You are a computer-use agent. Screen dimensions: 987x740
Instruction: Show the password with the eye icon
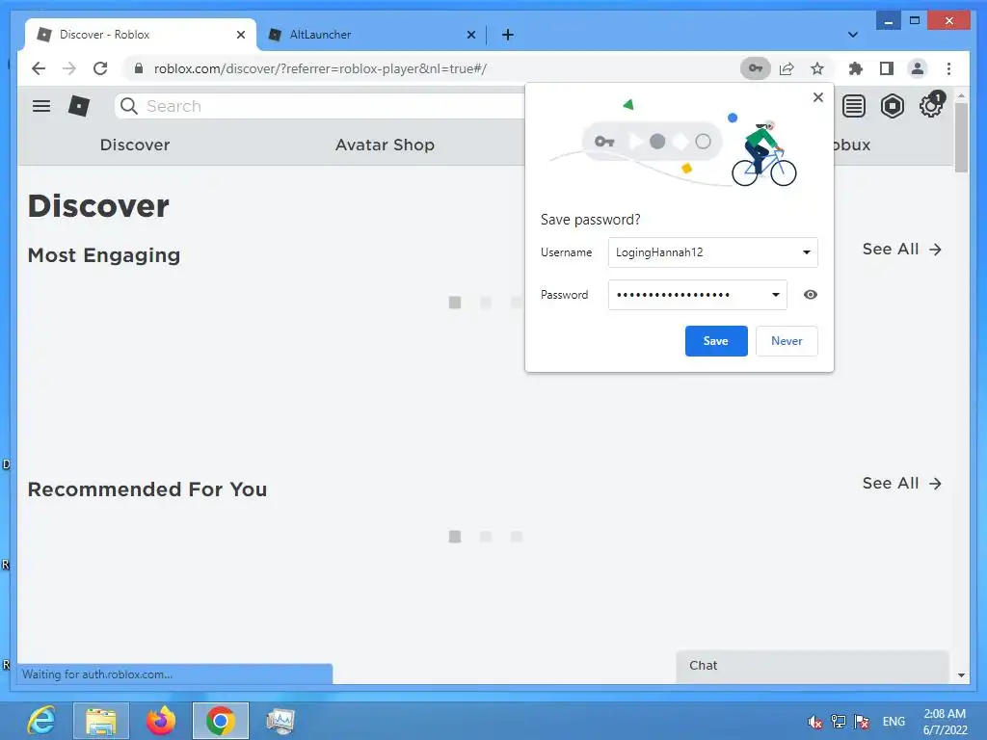[810, 295]
